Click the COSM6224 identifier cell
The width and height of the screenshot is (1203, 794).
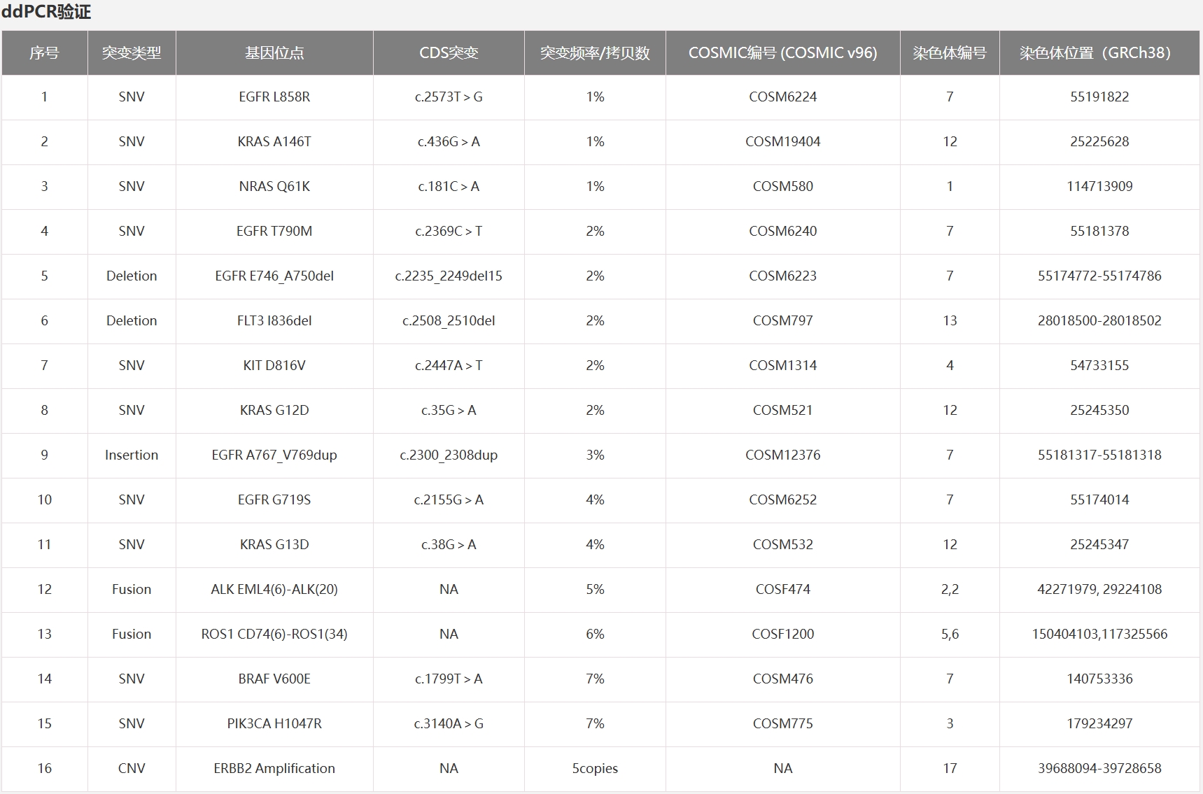782,97
